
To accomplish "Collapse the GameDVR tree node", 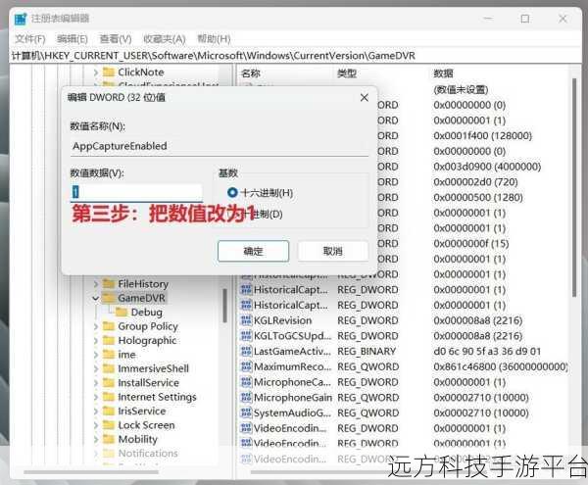I will tap(96, 298).
